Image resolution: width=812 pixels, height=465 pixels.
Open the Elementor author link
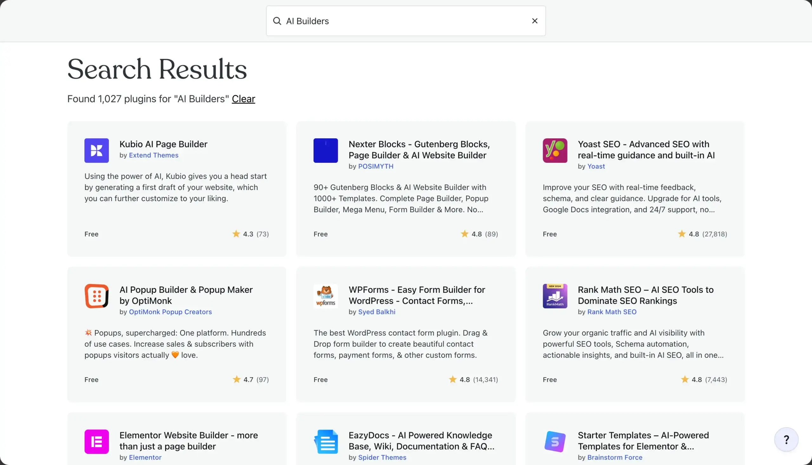click(145, 458)
